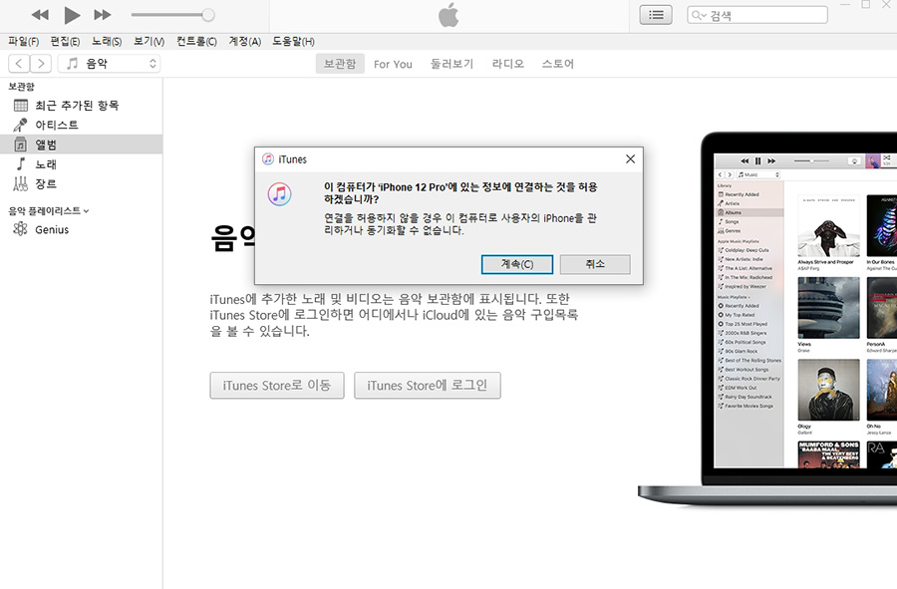The image size is (897, 589).
Task: Click the album icon in sidebar
Action: pyautogui.click(x=21, y=145)
